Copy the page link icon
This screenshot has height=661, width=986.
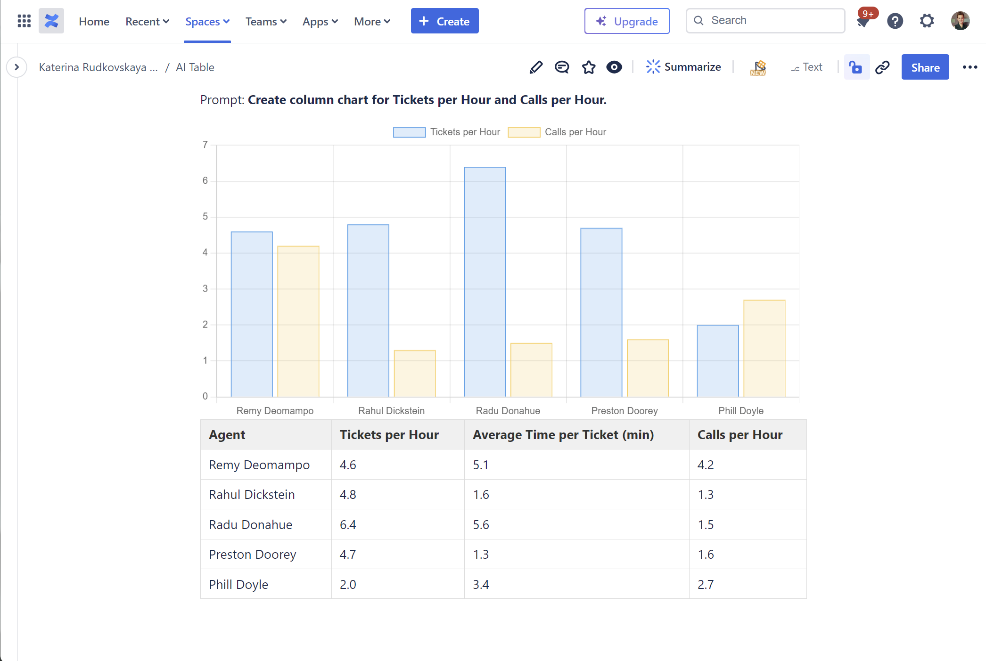click(x=882, y=67)
